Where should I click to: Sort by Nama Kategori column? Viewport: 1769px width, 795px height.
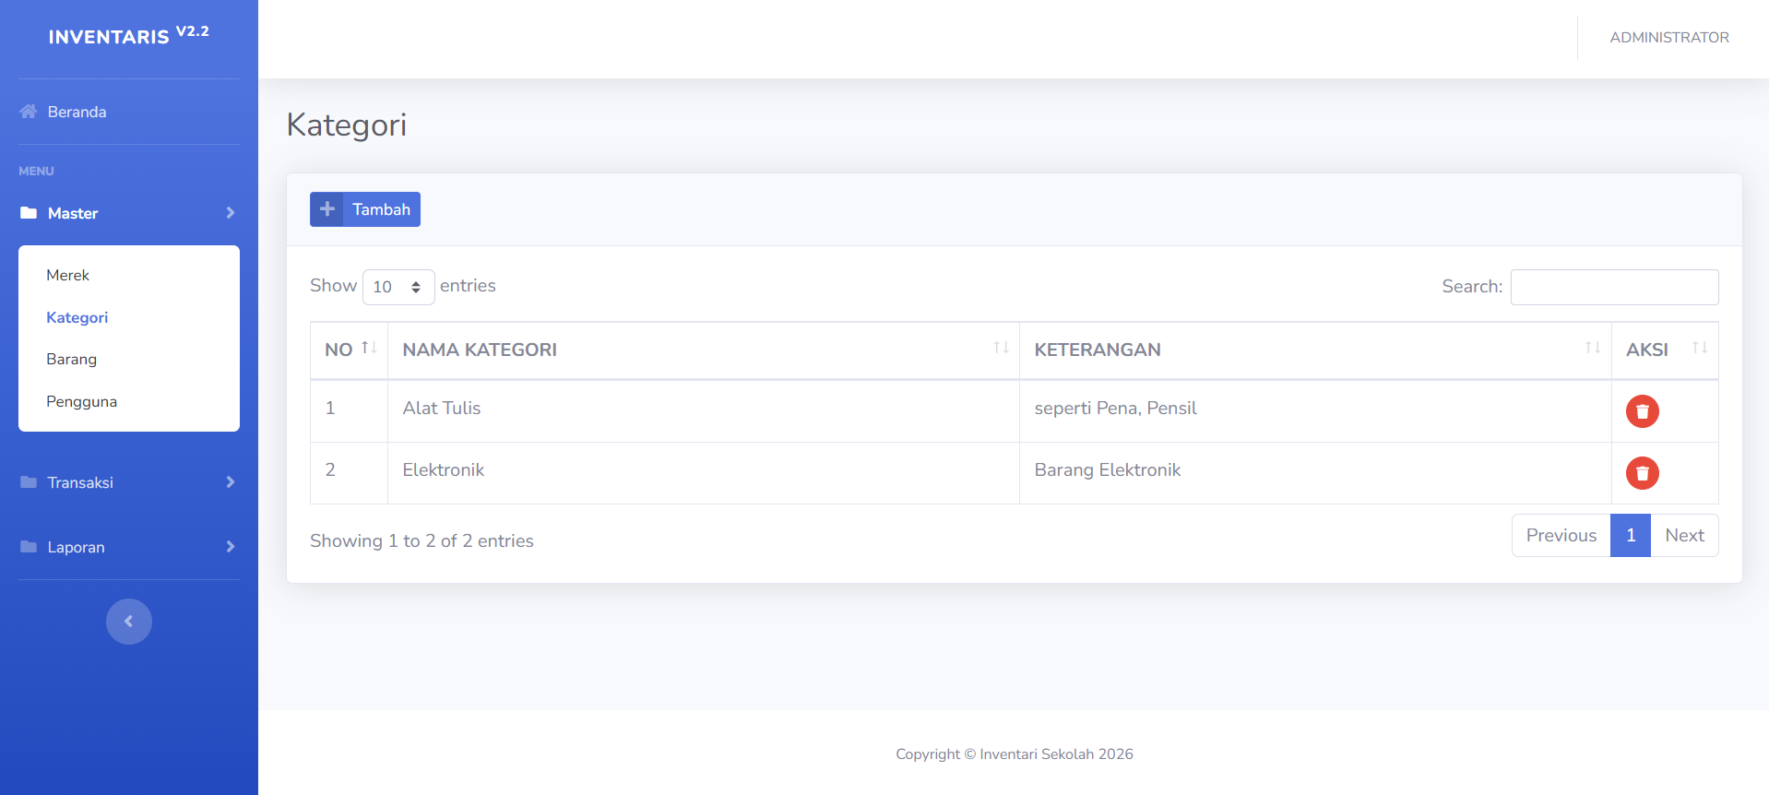[x=1001, y=348]
